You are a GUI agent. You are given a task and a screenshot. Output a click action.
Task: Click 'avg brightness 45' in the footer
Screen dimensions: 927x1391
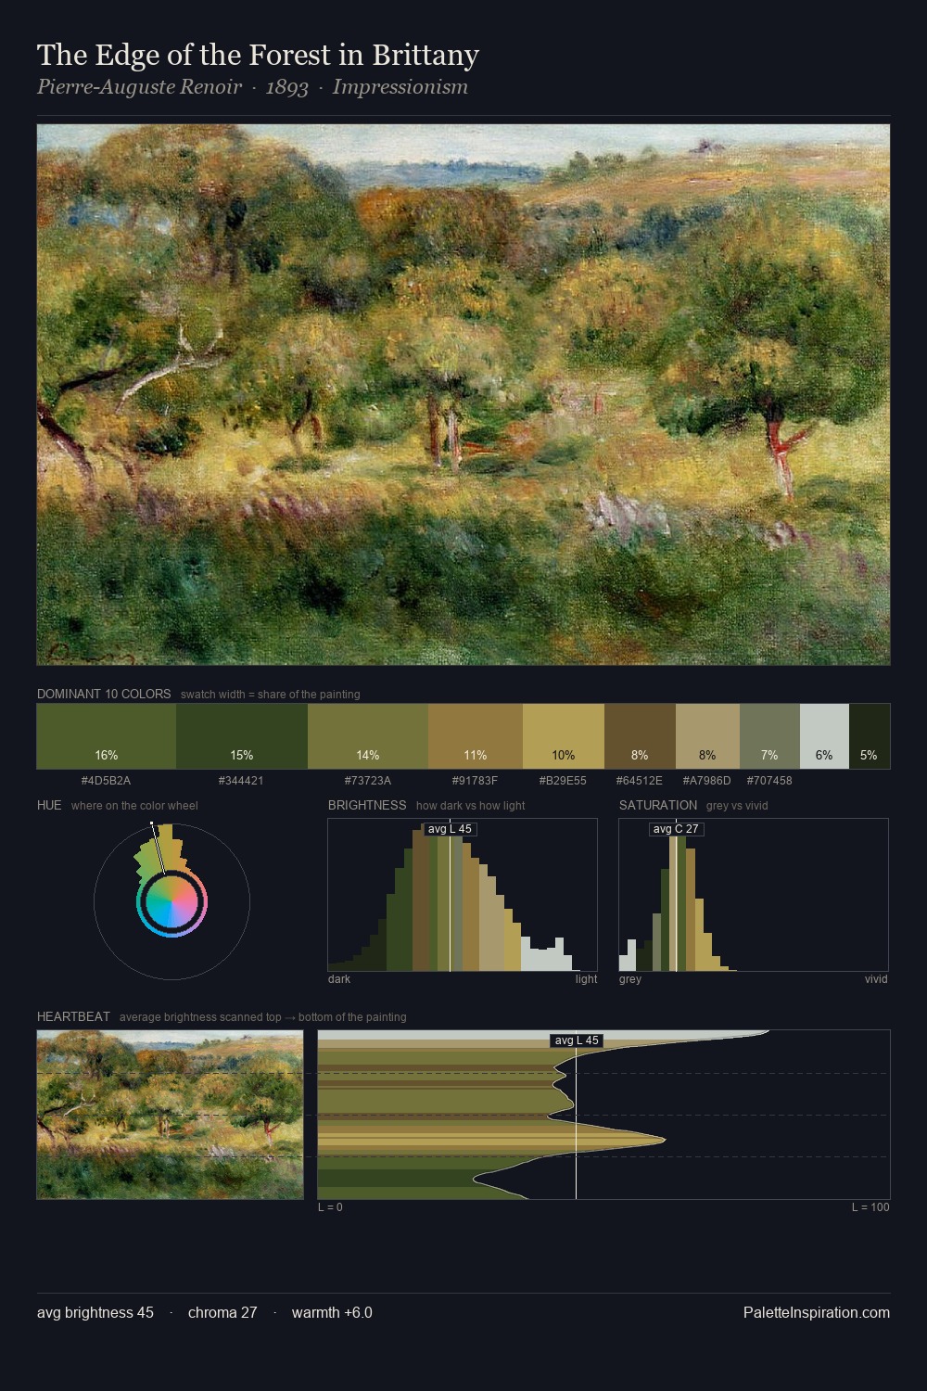[x=95, y=1312]
